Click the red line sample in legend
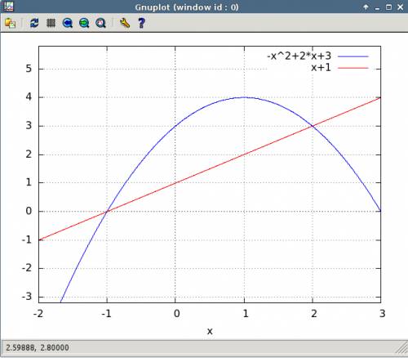Image resolution: width=408 pixels, height=358 pixels. click(x=353, y=68)
